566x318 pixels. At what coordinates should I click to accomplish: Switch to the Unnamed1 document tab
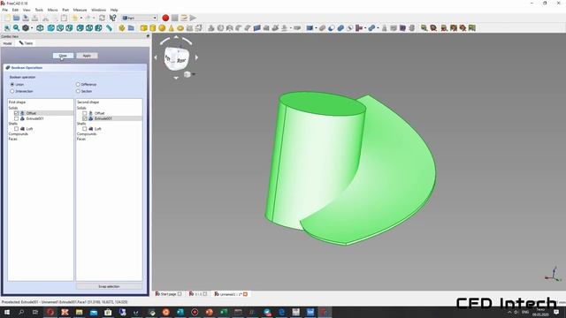(x=231, y=294)
